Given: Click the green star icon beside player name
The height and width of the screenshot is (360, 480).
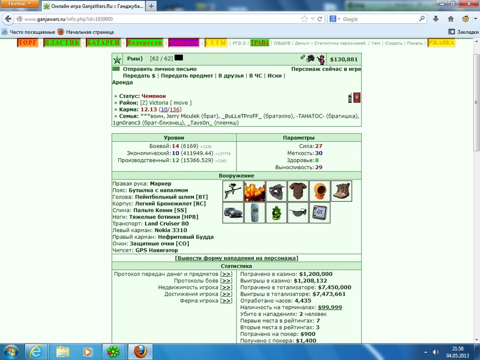Looking at the screenshot, I should click(x=117, y=60).
